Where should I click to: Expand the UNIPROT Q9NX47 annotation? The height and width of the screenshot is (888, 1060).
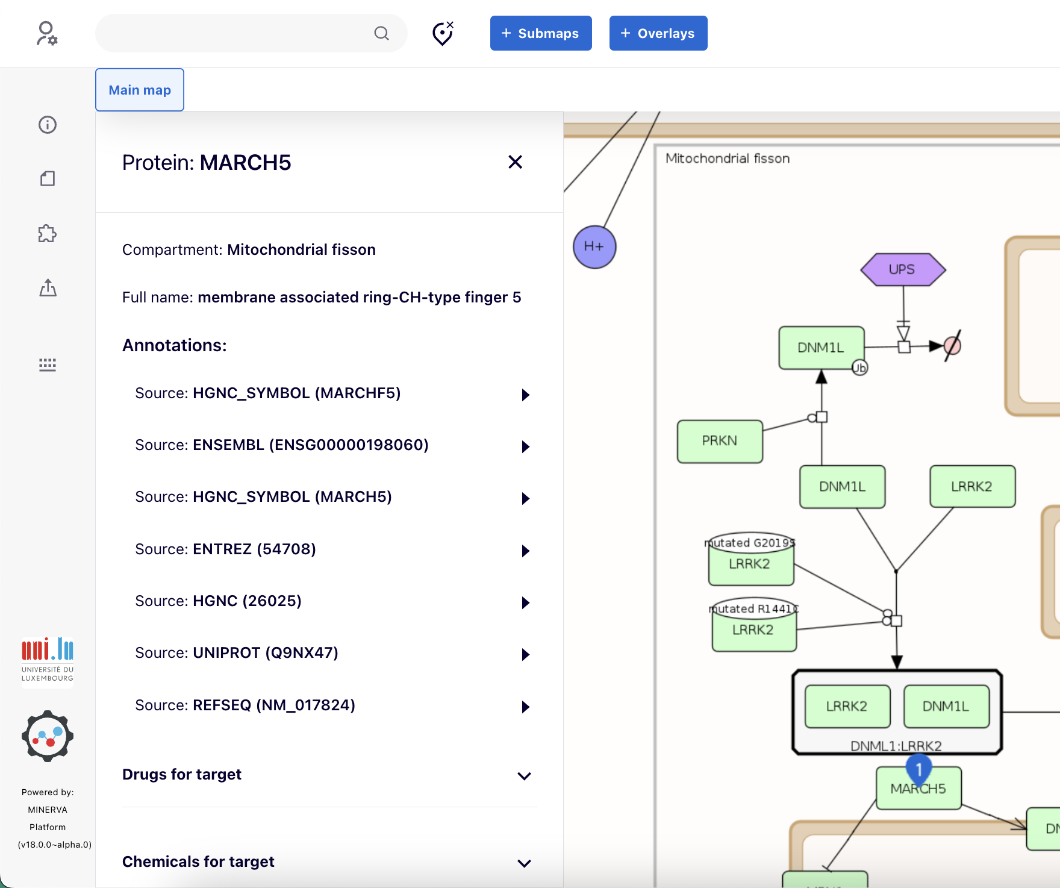point(525,654)
